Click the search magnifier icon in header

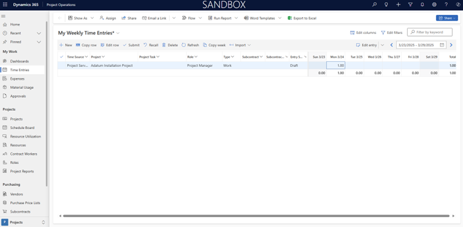[x=375, y=5]
